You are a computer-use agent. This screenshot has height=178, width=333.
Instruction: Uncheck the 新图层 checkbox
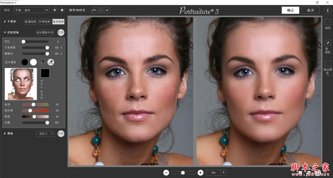[328, 43]
